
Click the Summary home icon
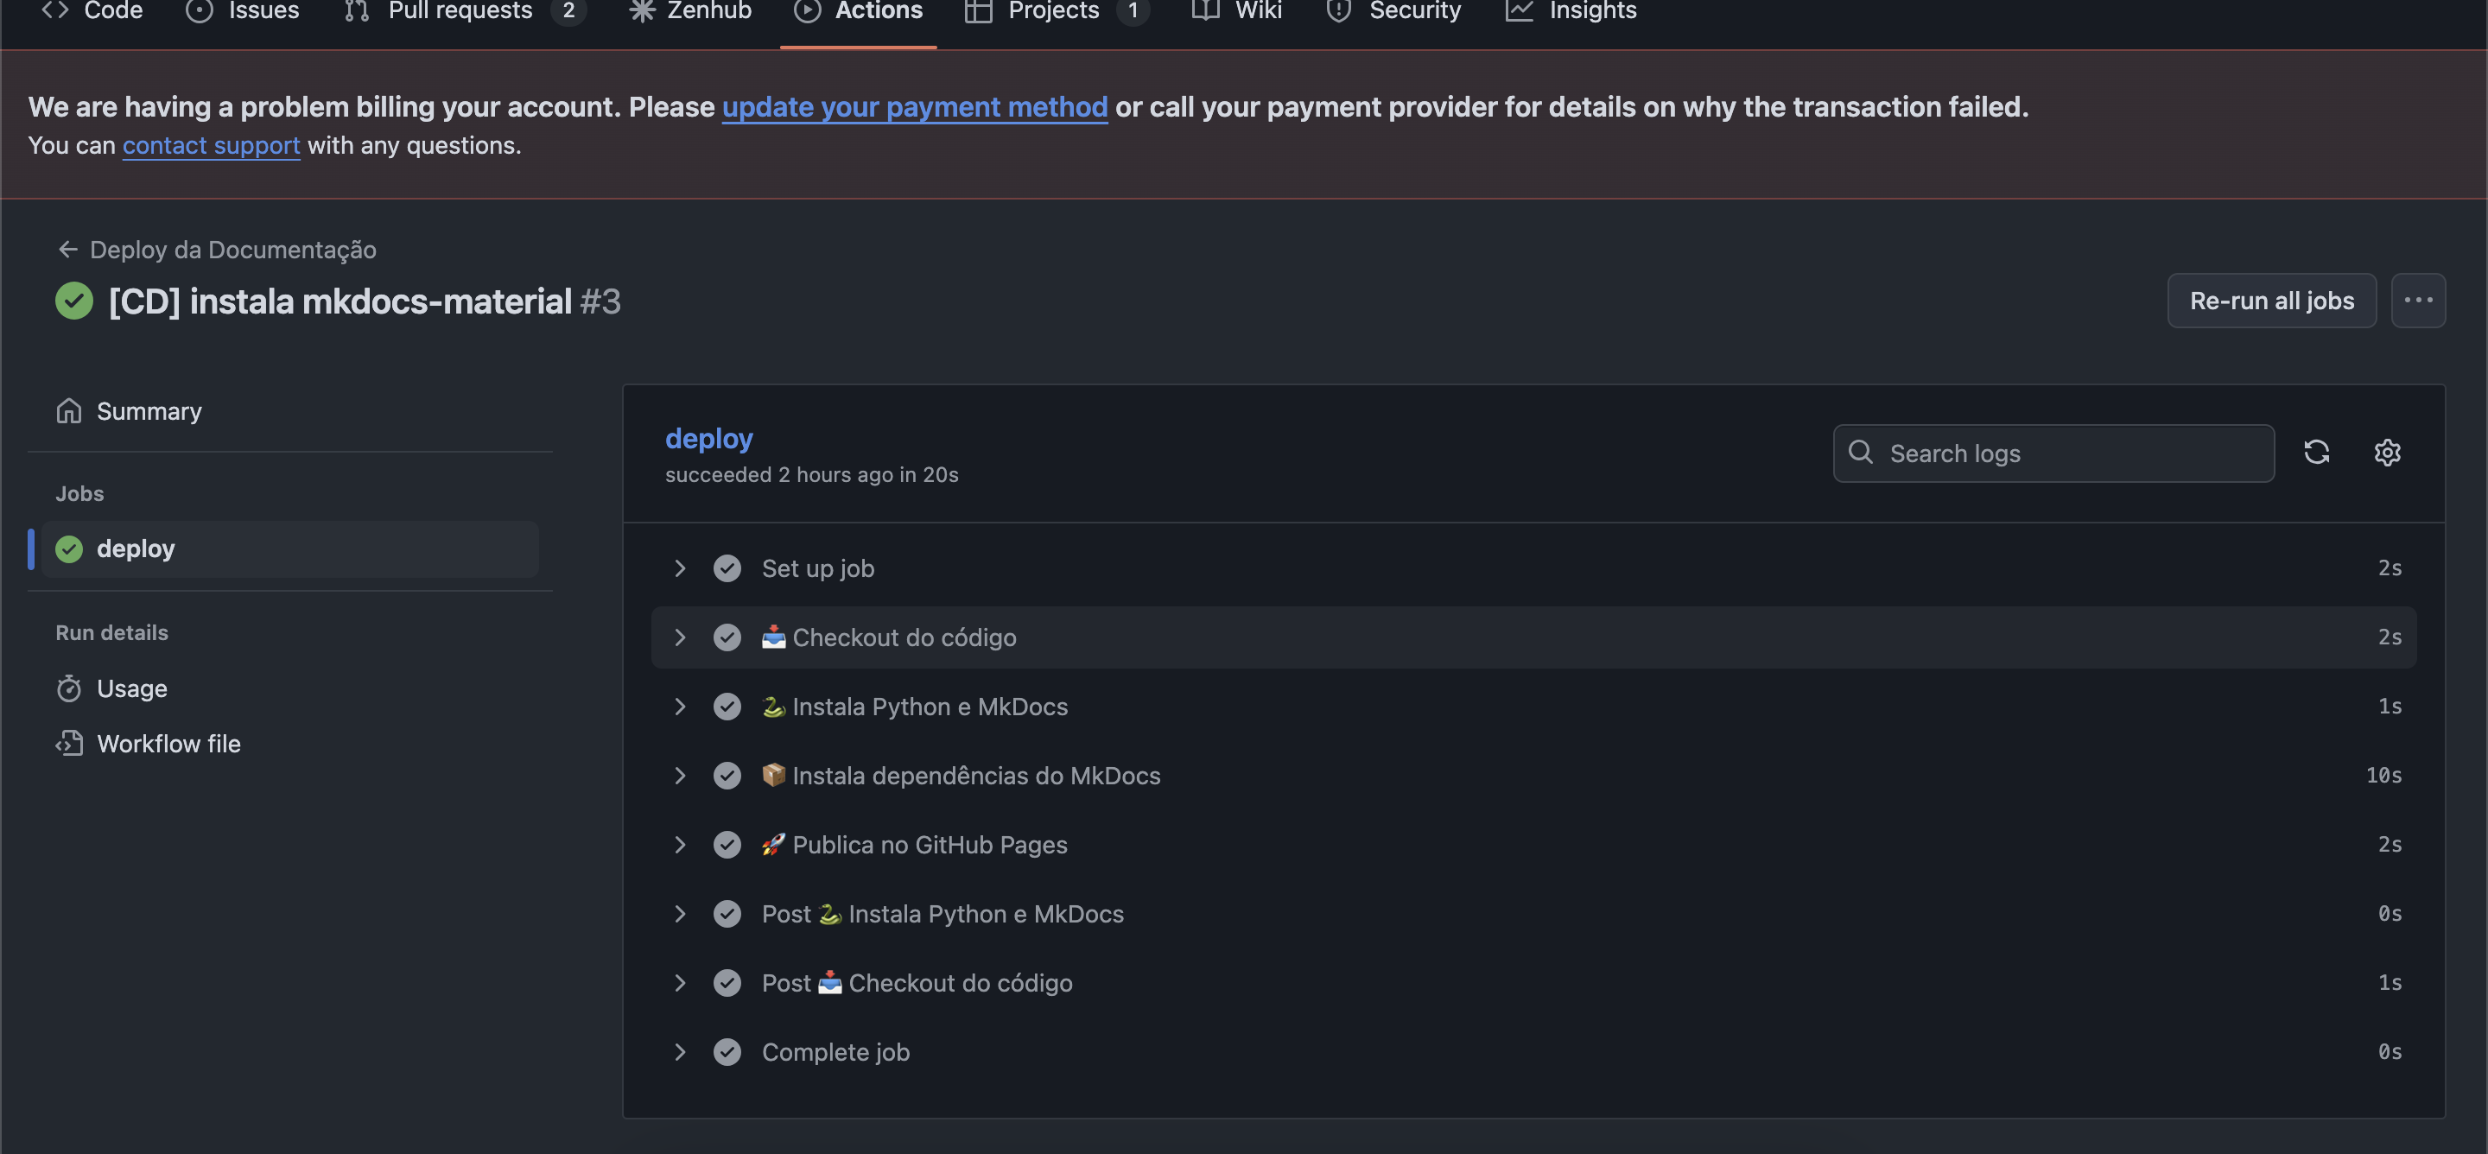pos(68,410)
